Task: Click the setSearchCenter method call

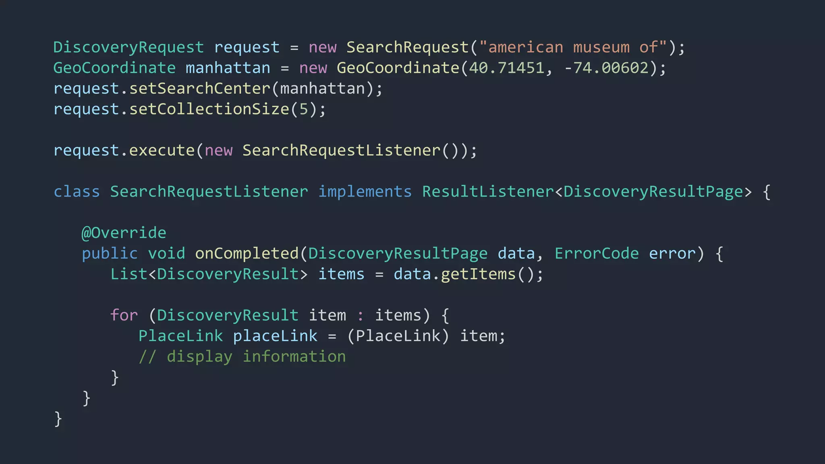Action: click(x=200, y=89)
